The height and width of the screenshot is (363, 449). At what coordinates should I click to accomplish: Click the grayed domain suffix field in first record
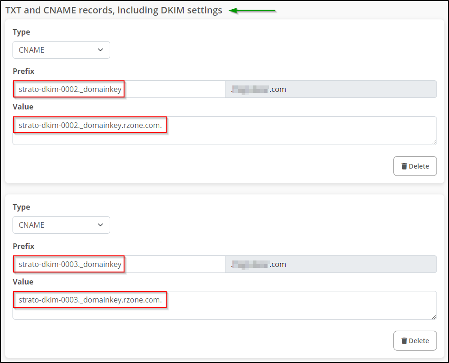coord(331,89)
